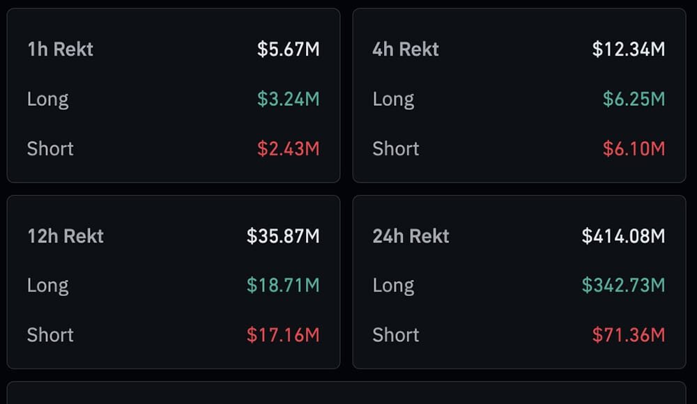
Task: Select the red $2.43M Short value
Action: pos(290,148)
